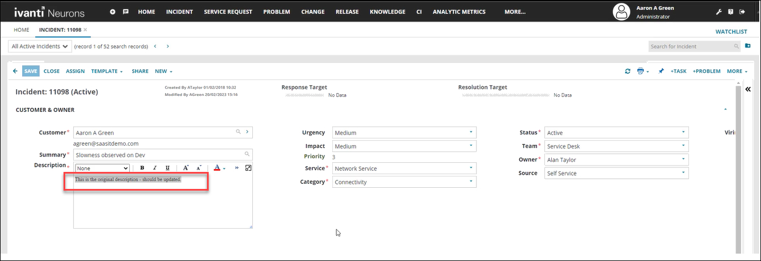Click the printer icon

coord(641,71)
